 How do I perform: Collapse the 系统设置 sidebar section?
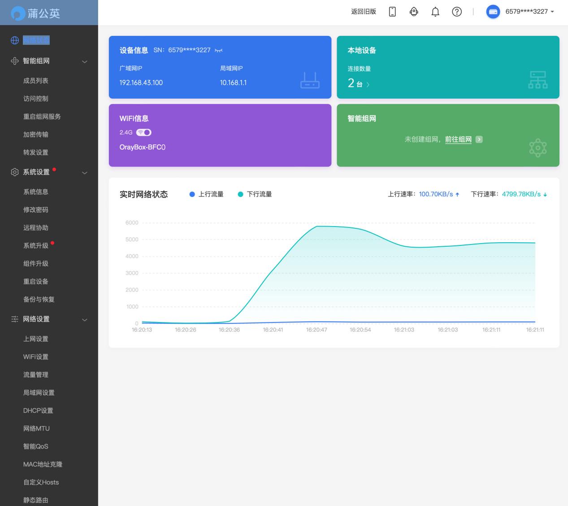tap(84, 173)
